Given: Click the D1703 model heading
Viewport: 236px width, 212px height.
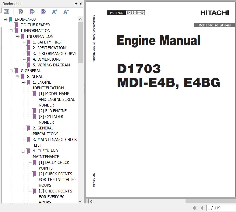Looking at the screenshot, I should pos(139,69).
